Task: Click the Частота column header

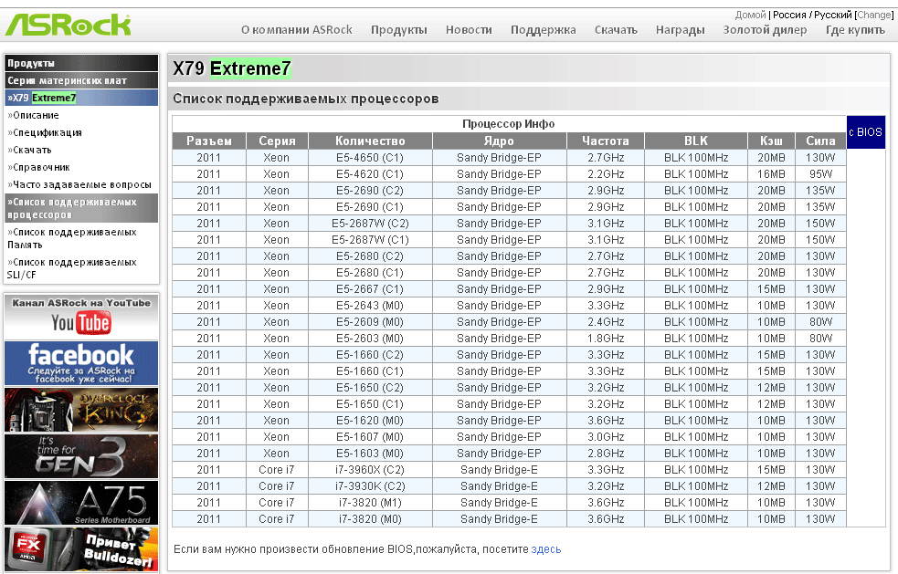Action: click(x=606, y=141)
